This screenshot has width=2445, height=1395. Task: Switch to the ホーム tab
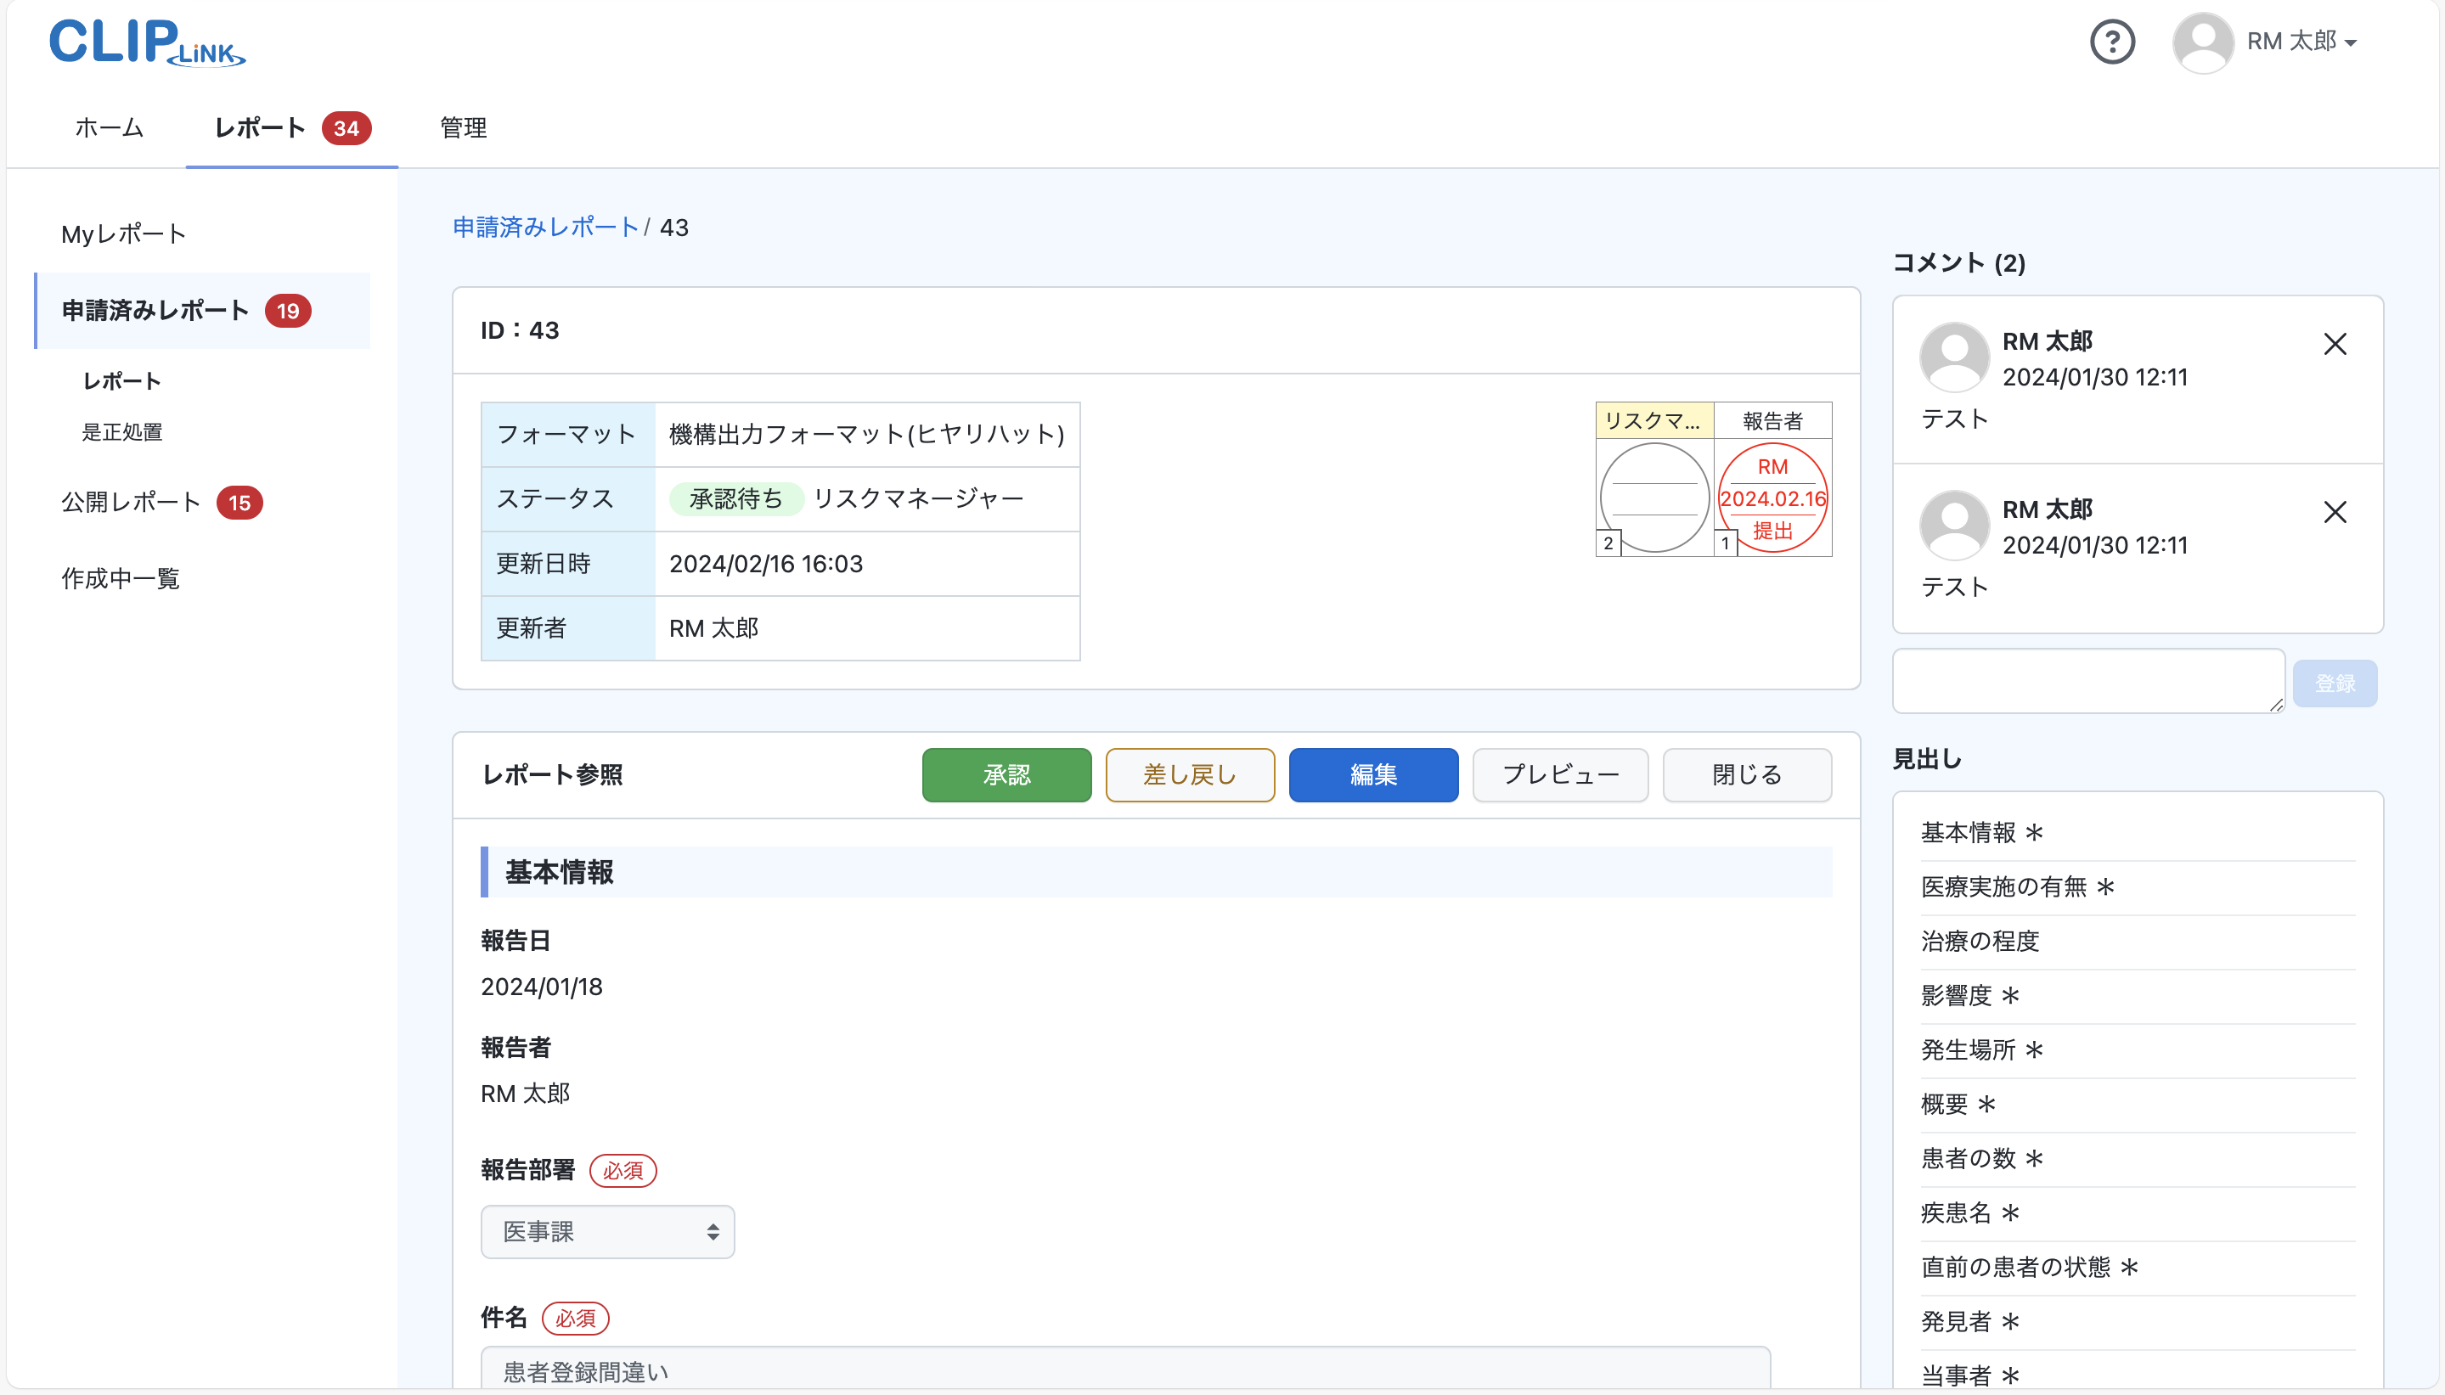coord(107,127)
